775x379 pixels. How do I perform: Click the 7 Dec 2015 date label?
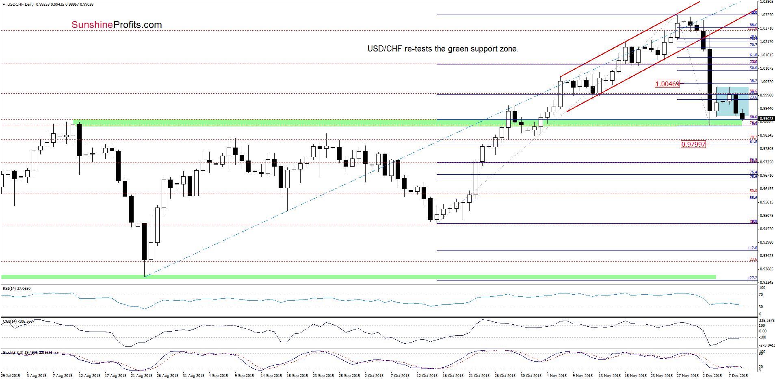click(738, 376)
